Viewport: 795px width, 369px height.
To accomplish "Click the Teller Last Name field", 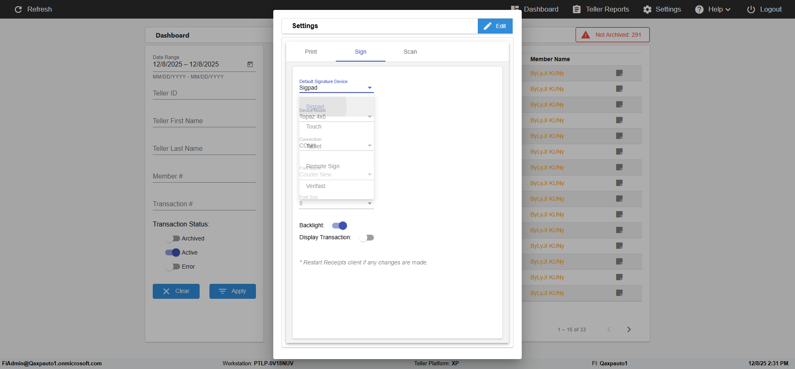I will 204,149.
